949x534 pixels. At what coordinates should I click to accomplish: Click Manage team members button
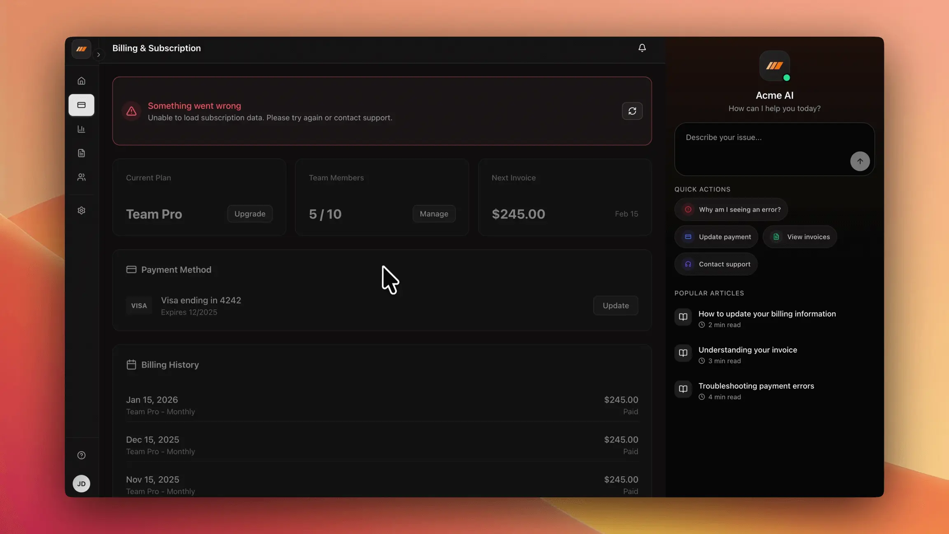coord(434,214)
